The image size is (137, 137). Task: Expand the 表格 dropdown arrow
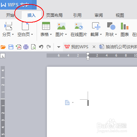51,34
